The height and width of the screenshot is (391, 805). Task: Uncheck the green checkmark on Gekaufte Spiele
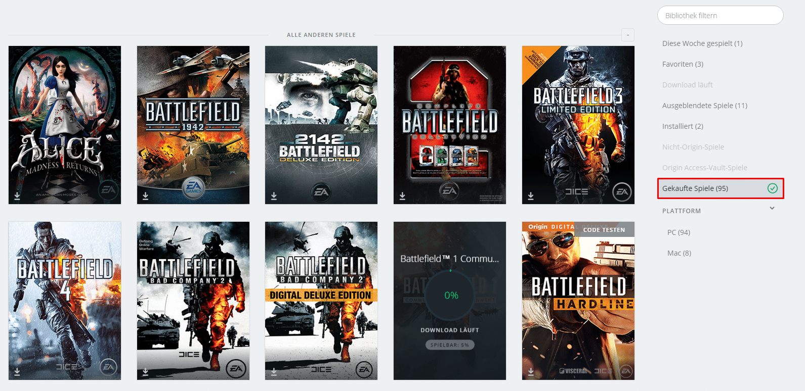point(772,188)
